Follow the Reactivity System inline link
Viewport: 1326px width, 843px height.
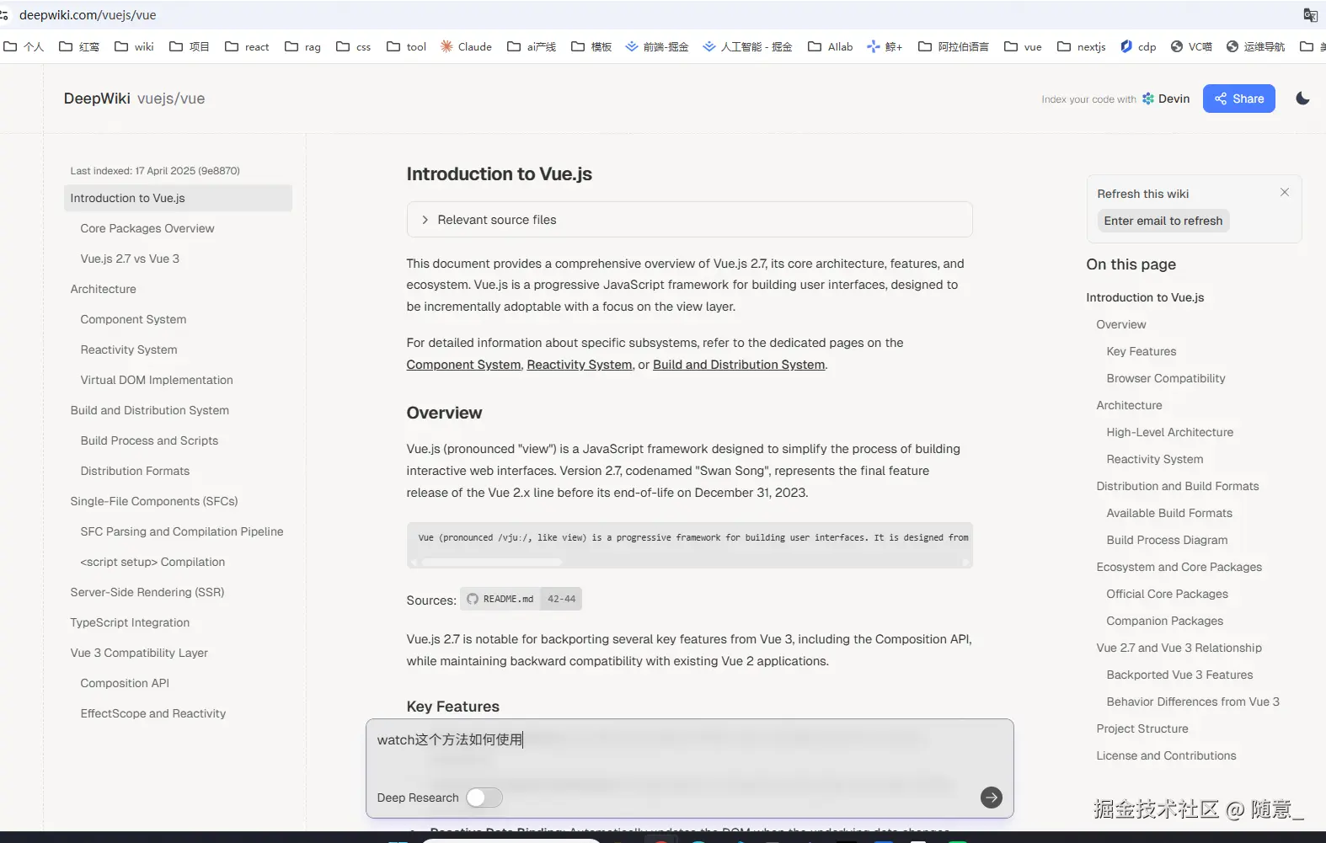coord(580,365)
